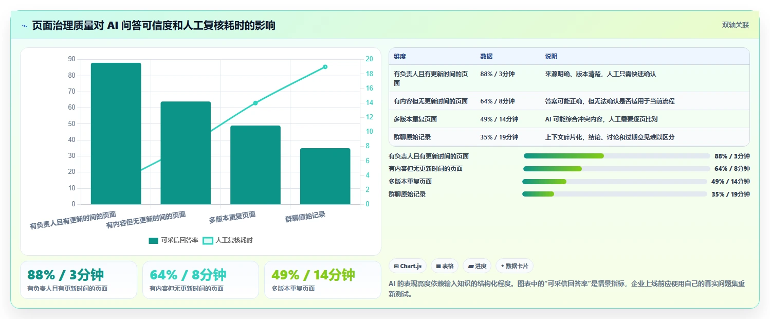
Task: Open the 88% / 3分钟 summary card
Action: [x=79, y=280]
